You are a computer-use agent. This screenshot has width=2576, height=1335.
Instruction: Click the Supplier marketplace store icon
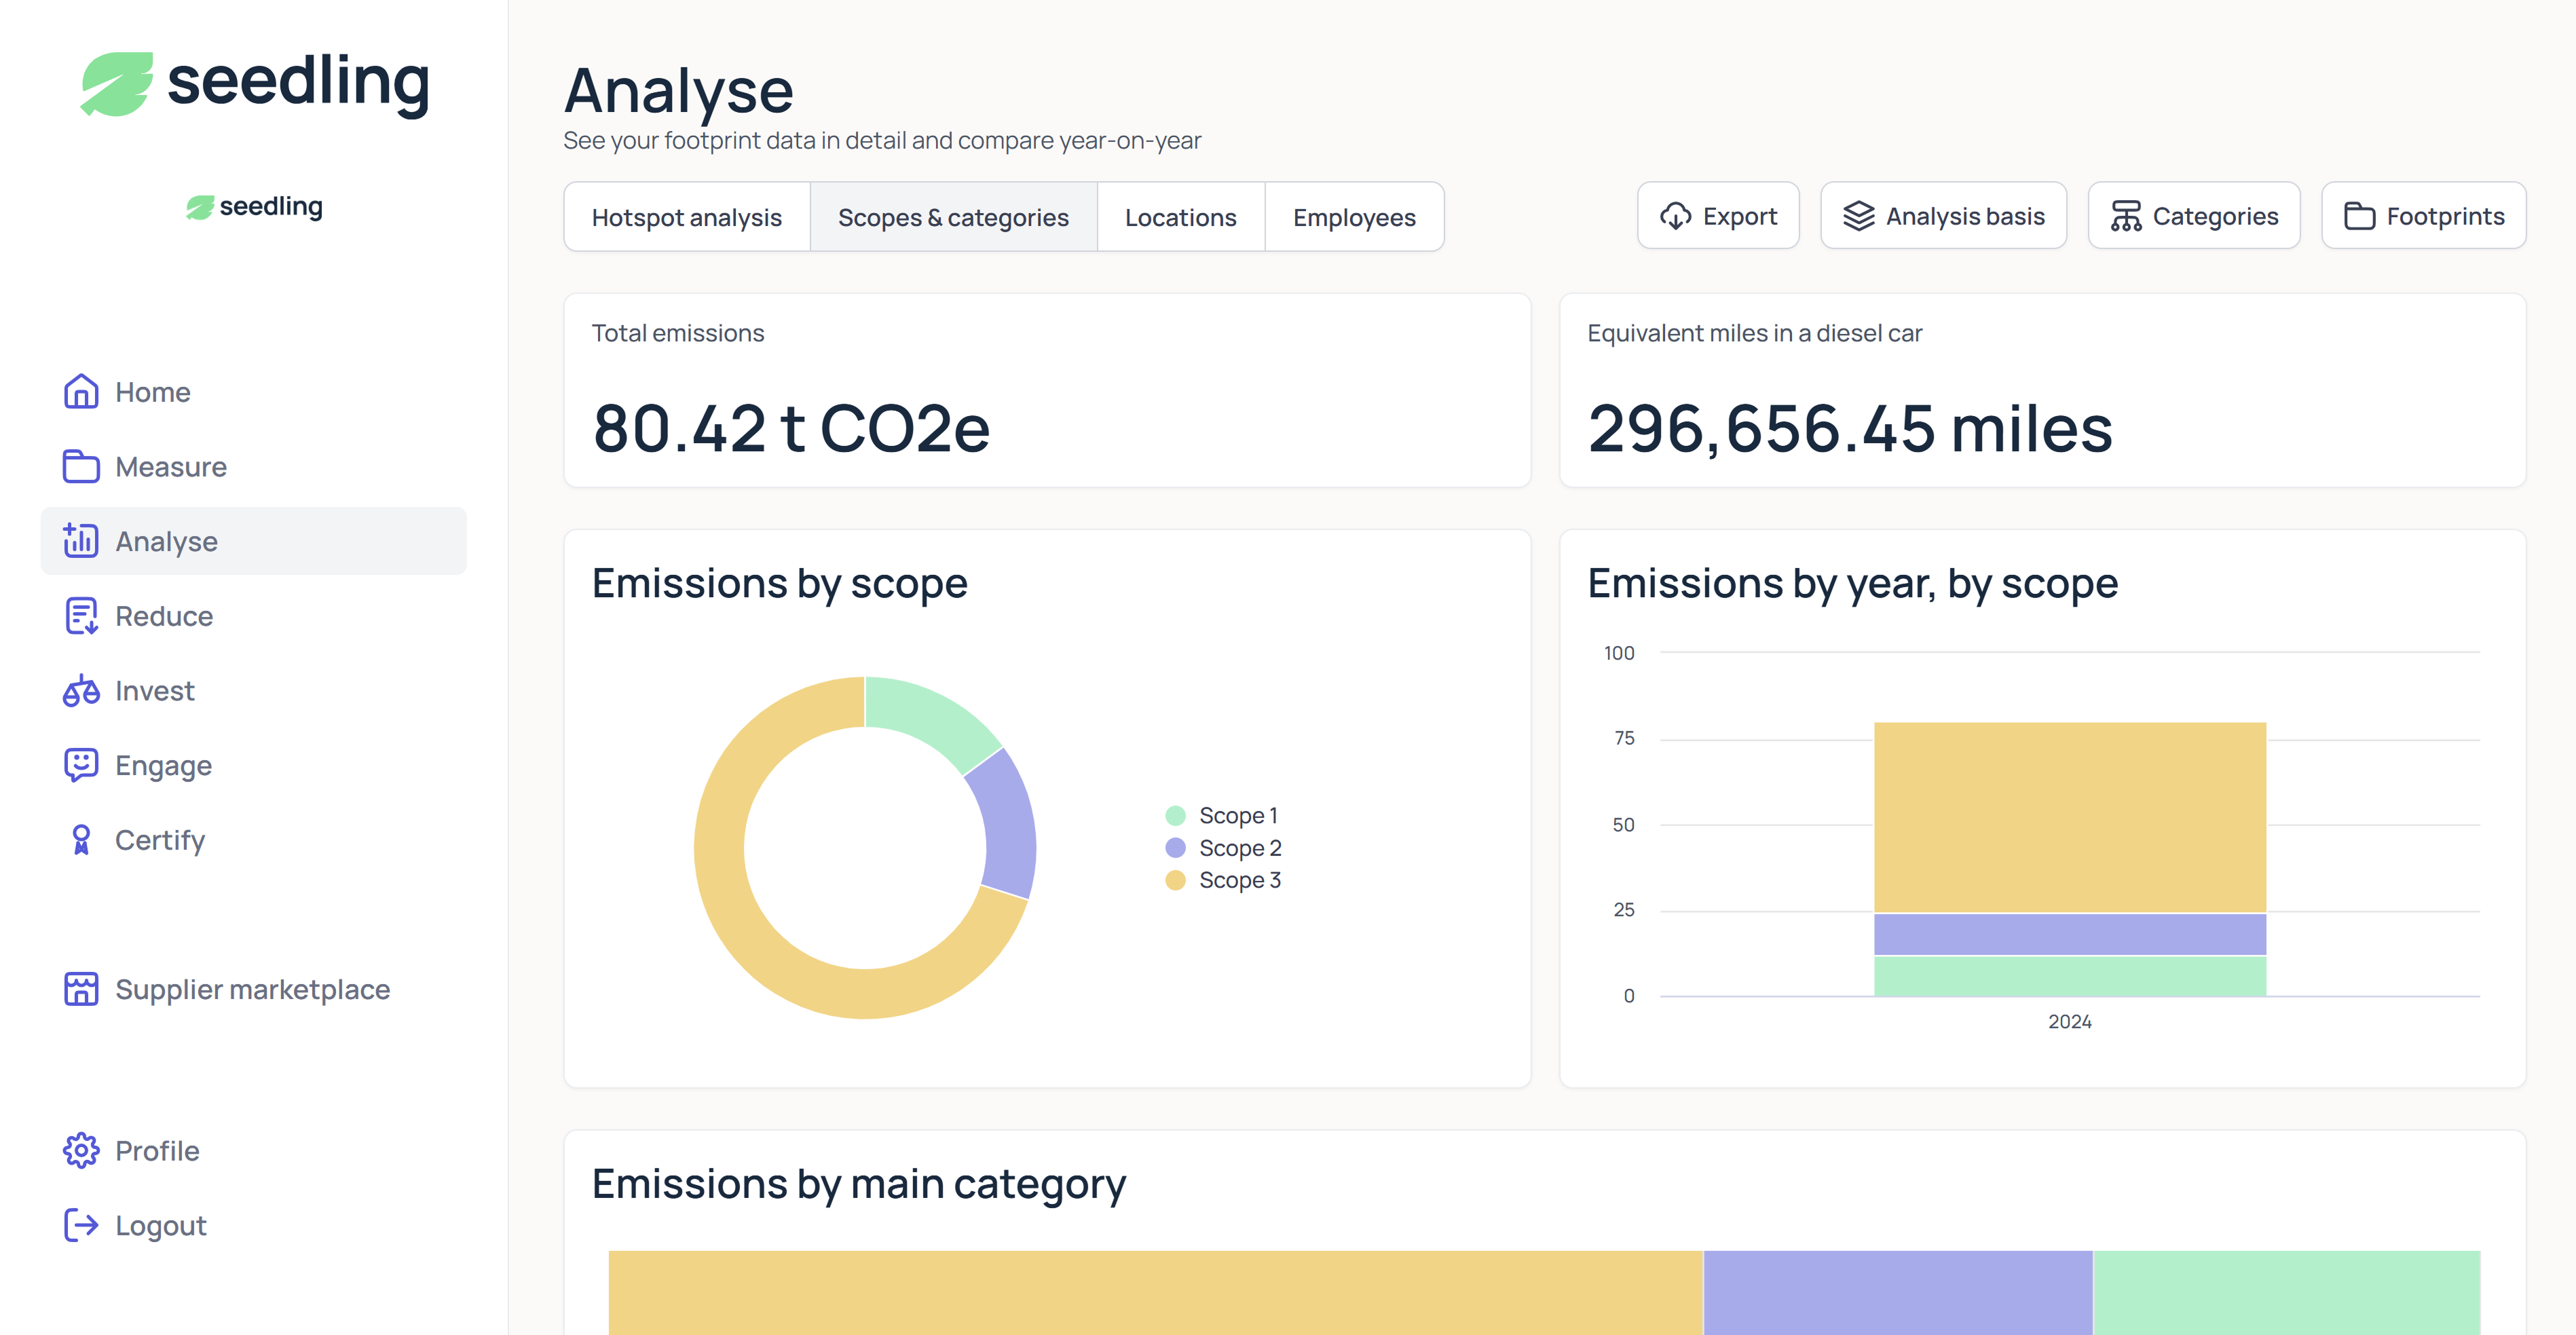81,989
